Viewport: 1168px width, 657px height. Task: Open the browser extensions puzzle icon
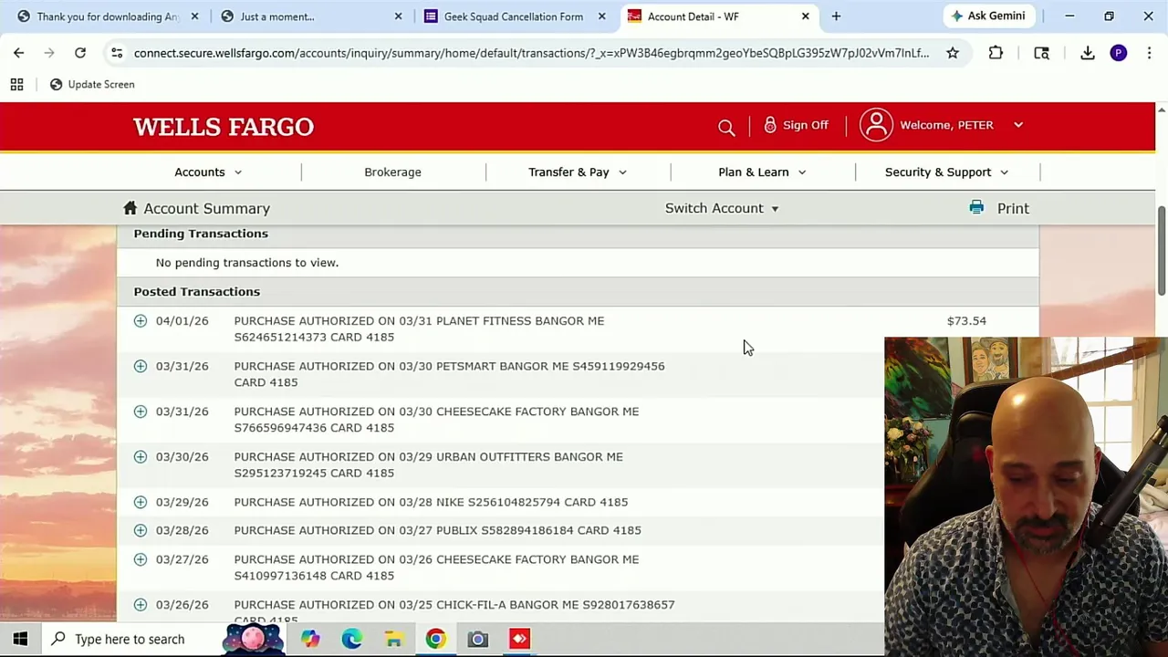coord(996,53)
